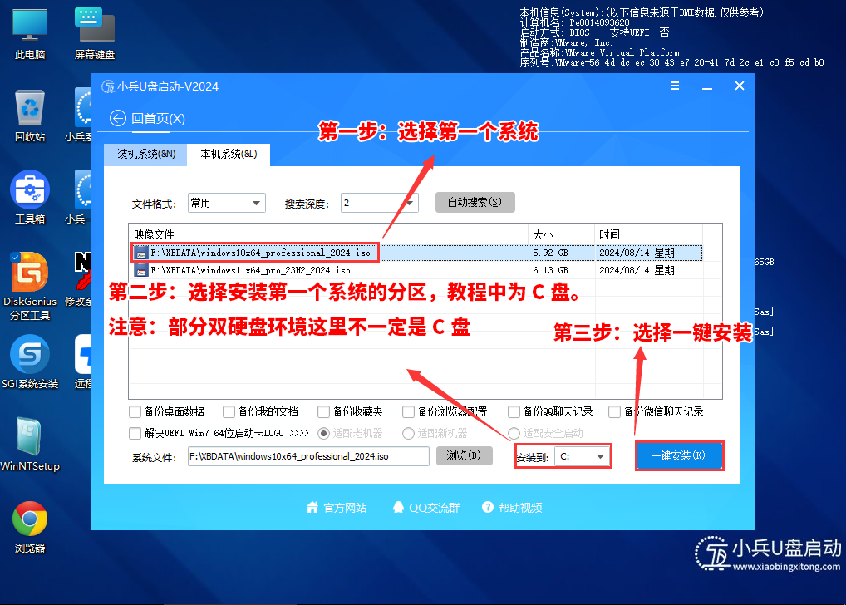This screenshot has height=605, width=846.
Task: Enable 备份我的文档 checkbox
Action: click(x=229, y=412)
